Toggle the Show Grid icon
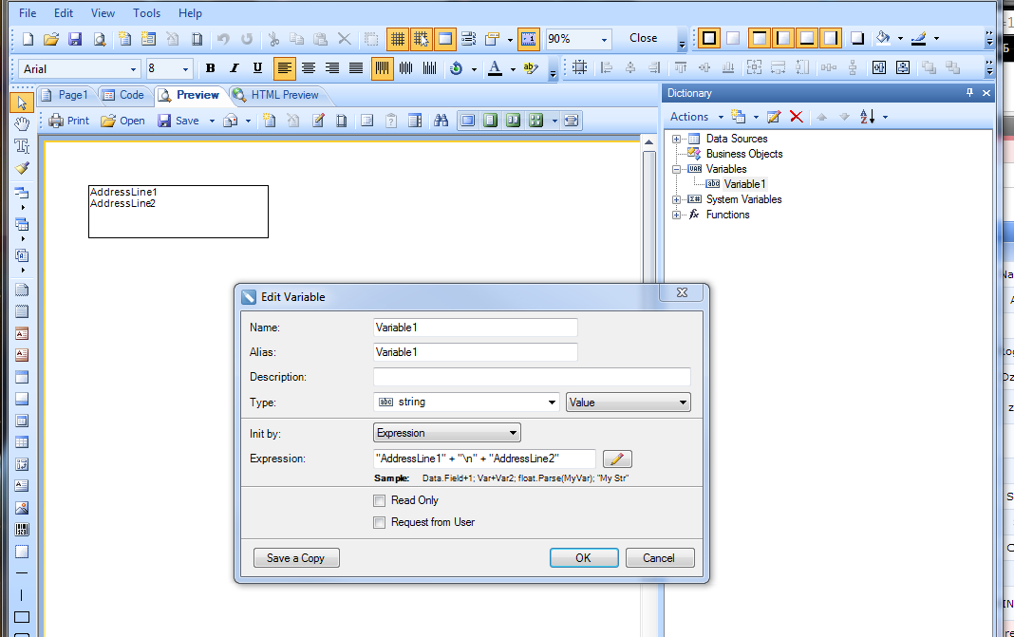The height and width of the screenshot is (637, 1014). pos(398,39)
